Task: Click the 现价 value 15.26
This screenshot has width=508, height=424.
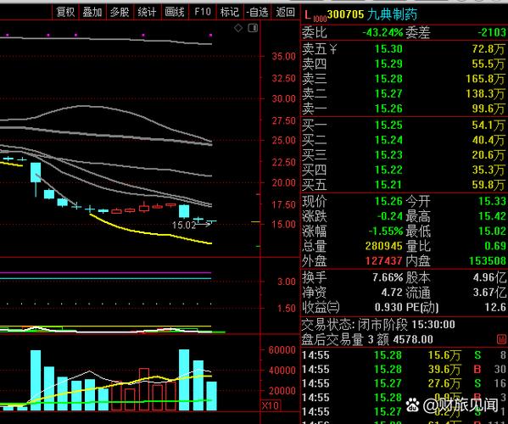Action: click(388, 201)
